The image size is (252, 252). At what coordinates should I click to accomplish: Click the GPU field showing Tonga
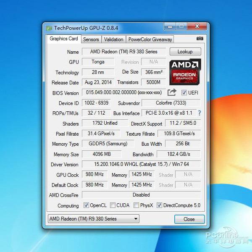pyautogui.click(x=98, y=62)
